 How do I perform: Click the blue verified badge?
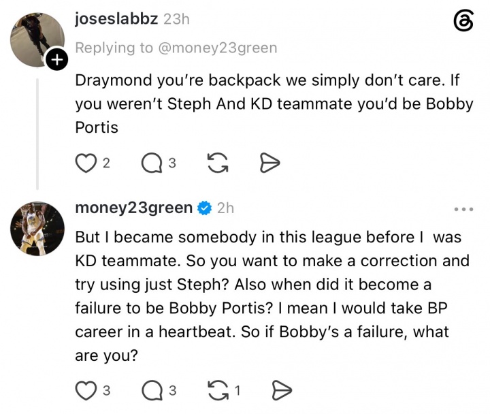204,208
